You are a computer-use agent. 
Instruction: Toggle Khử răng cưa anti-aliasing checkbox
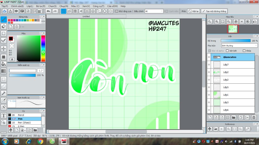pos(117,11)
